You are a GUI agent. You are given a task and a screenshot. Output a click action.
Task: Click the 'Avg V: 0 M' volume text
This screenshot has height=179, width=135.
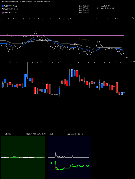tap(105, 6)
